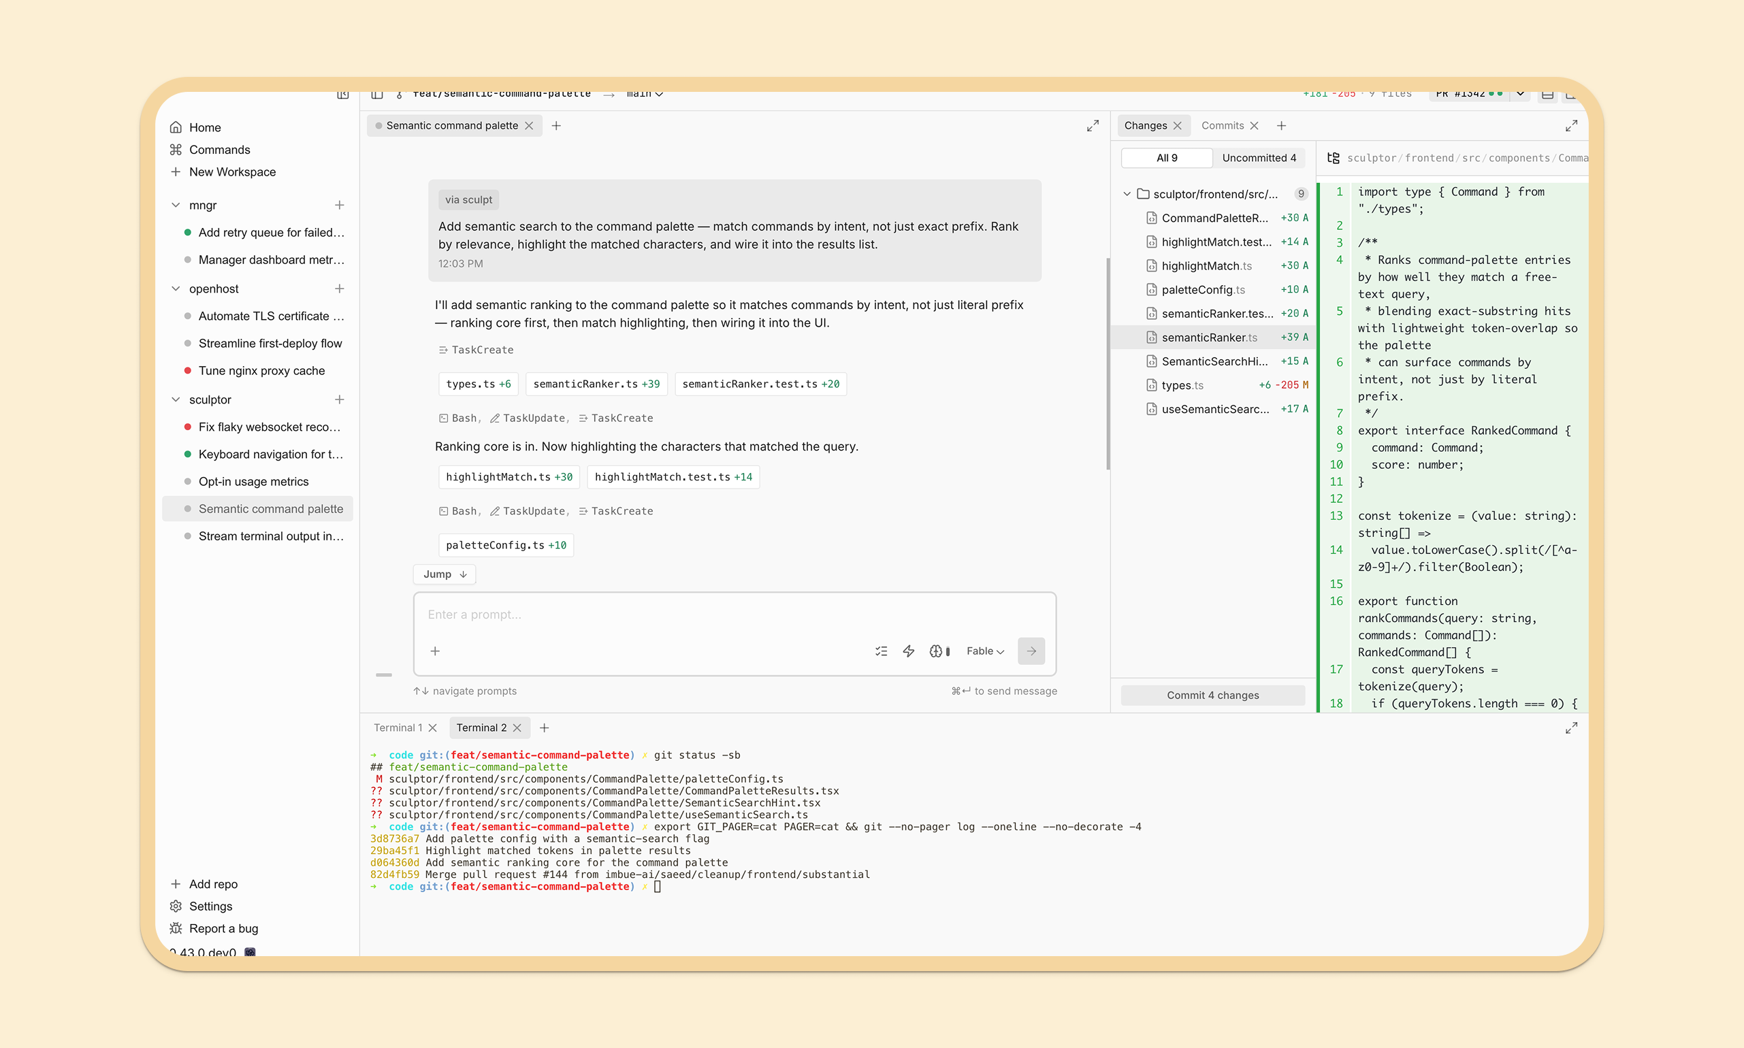Click Jump to latest message

445,574
